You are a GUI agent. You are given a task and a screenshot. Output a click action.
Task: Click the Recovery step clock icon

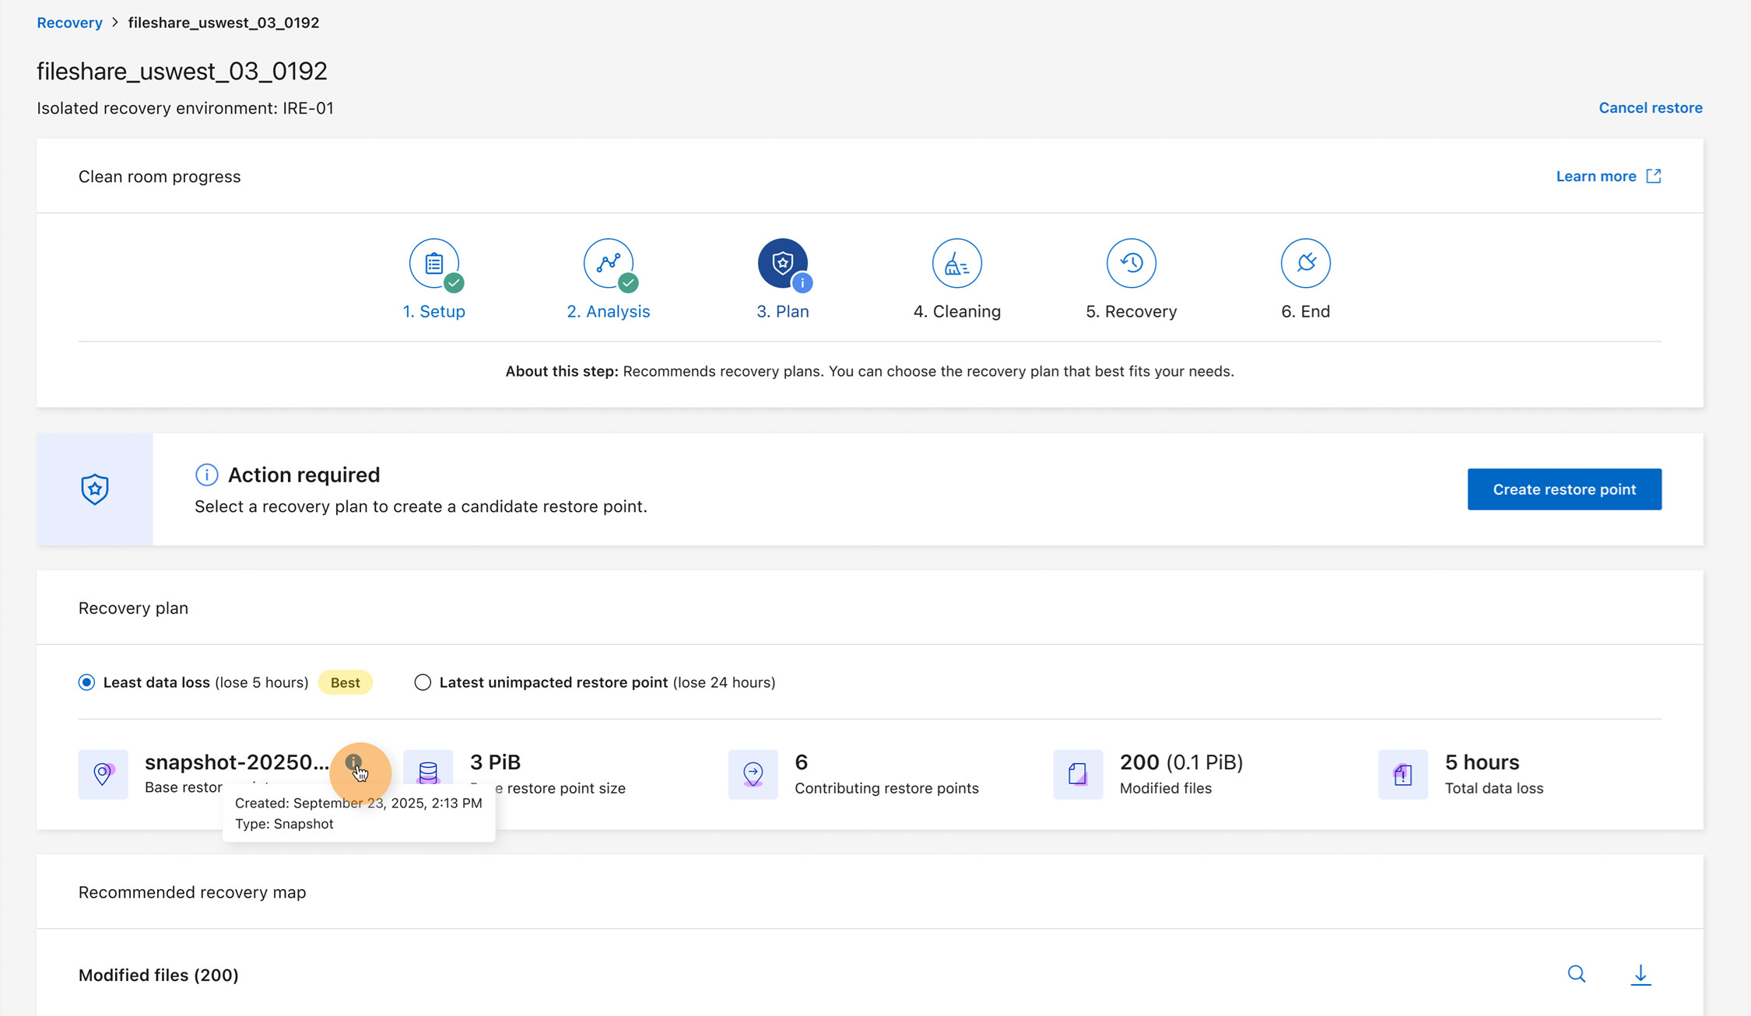point(1131,264)
